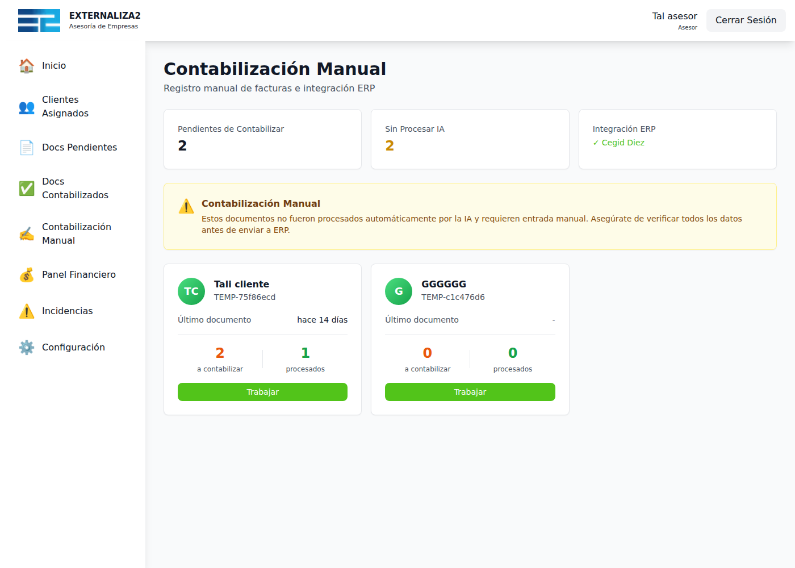Click the warning icon beside Incidencias
This screenshot has width=795, height=568.
click(27, 311)
